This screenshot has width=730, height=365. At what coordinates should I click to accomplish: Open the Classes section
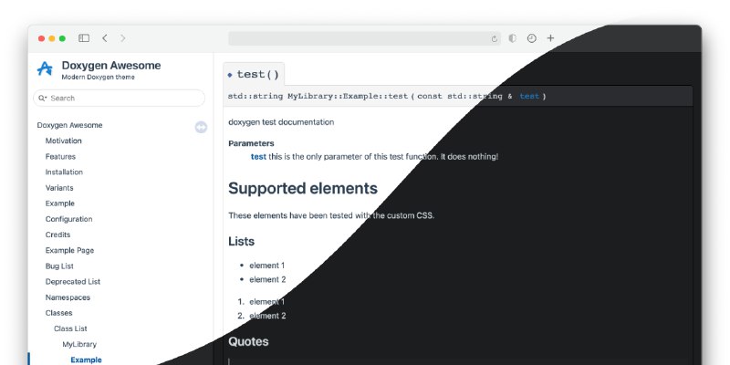(x=58, y=313)
